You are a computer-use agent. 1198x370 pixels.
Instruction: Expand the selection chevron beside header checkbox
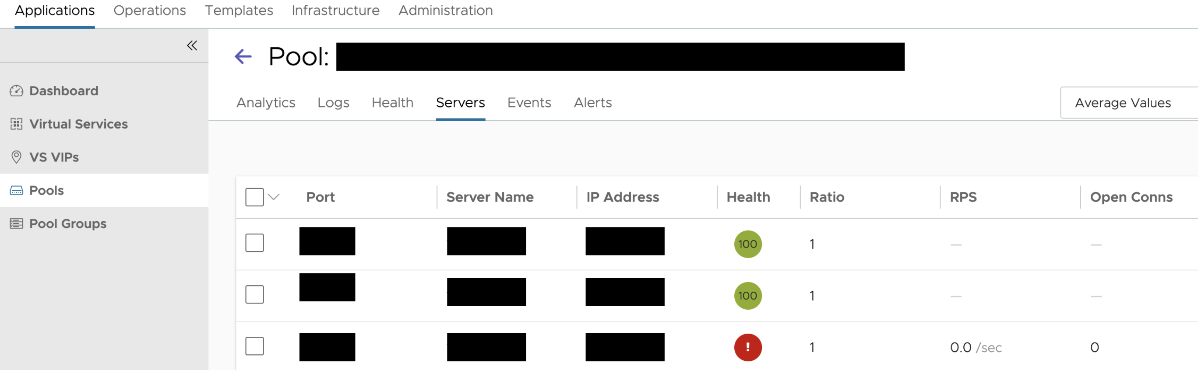274,197
